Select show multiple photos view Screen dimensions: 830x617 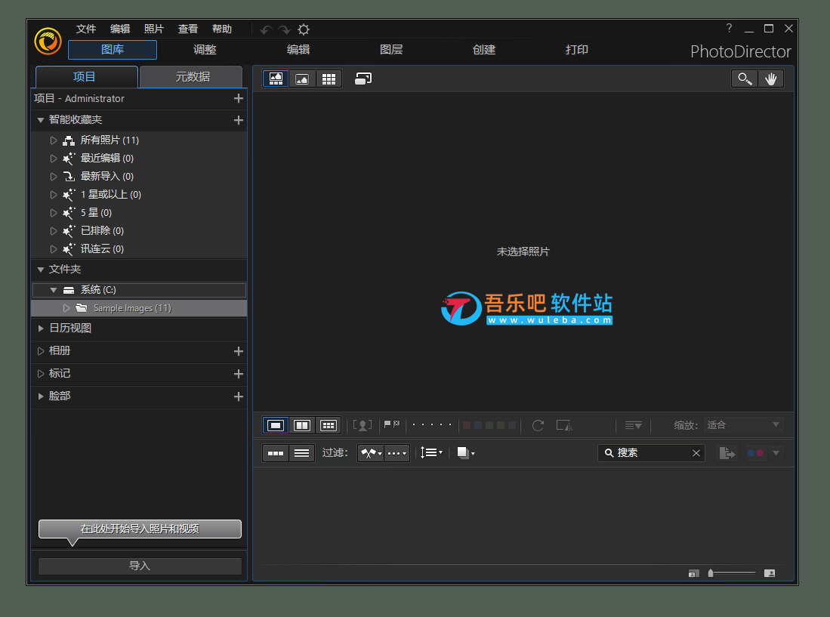point(329,425)
